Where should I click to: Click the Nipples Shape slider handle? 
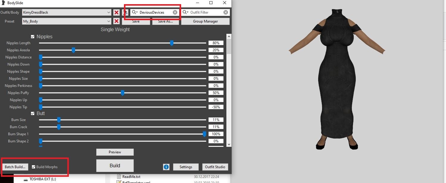click(41, 72)
